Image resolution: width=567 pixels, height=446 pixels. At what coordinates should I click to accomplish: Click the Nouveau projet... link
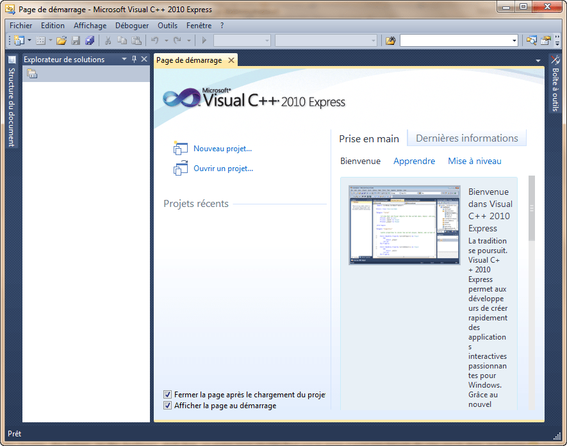pos(222,148)
